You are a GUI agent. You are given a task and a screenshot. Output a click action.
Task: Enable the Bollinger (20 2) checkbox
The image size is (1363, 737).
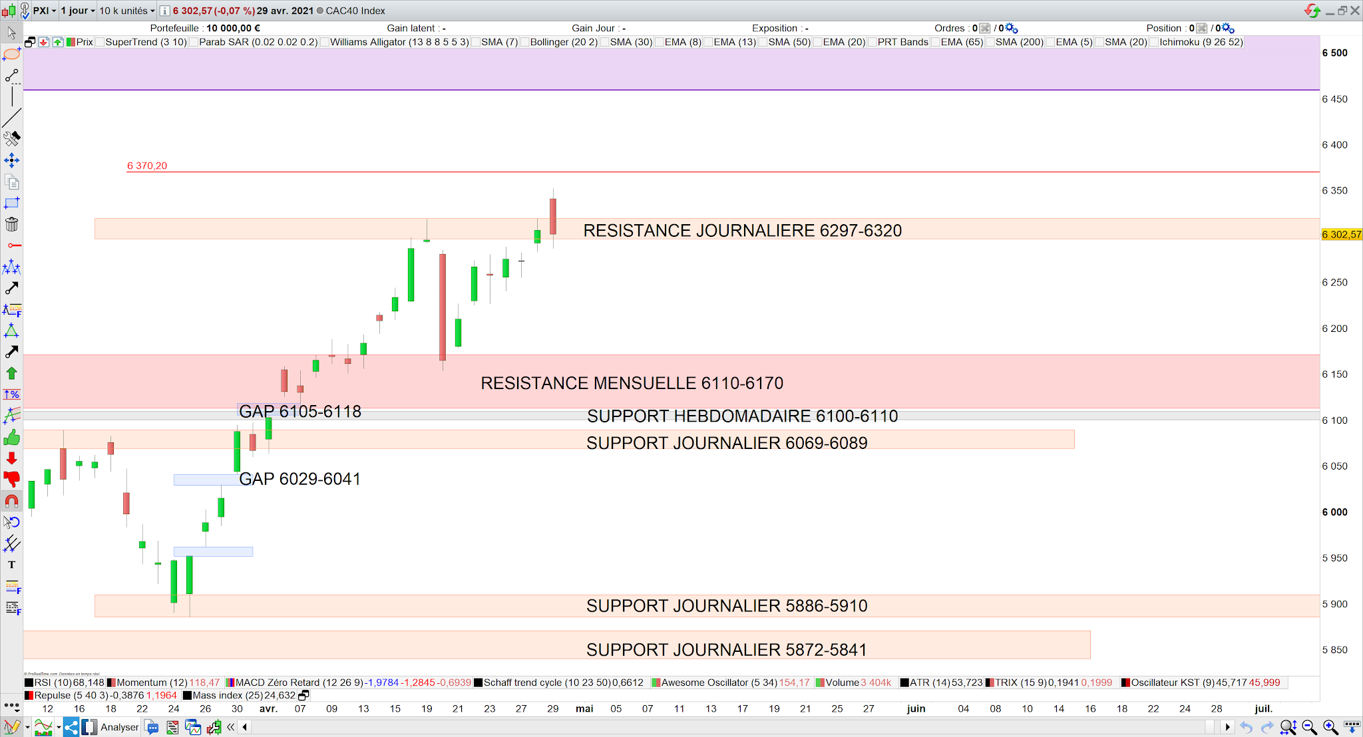[x=524, y=42]
